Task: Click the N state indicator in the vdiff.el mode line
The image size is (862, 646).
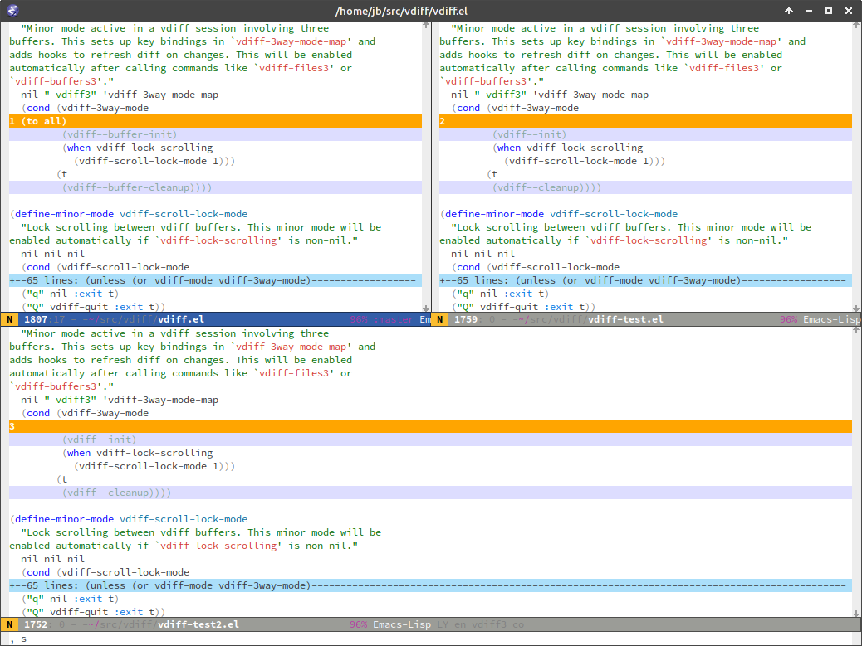Action: (x=9, y=319)
